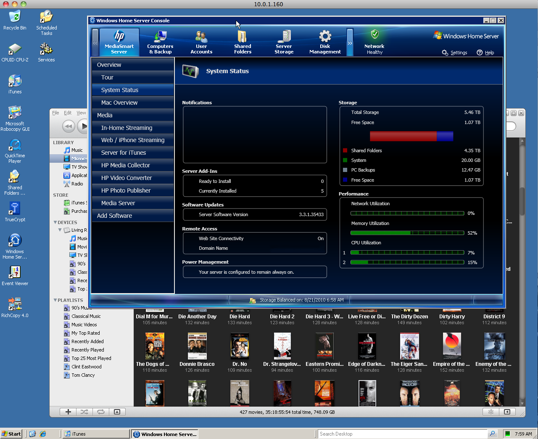Collapse DEVICES section in iTunes sidebar
The image size is (538, 439).
click(55, 222)
